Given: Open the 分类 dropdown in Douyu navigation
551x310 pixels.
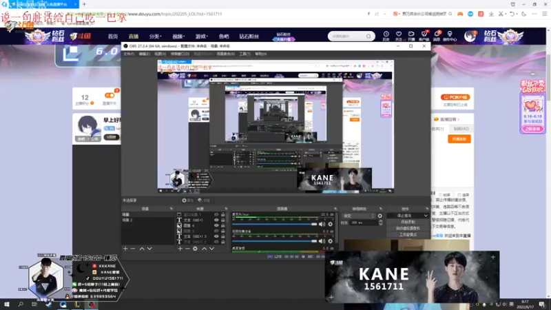Looking at the screenshot, I should click(155, 37).
